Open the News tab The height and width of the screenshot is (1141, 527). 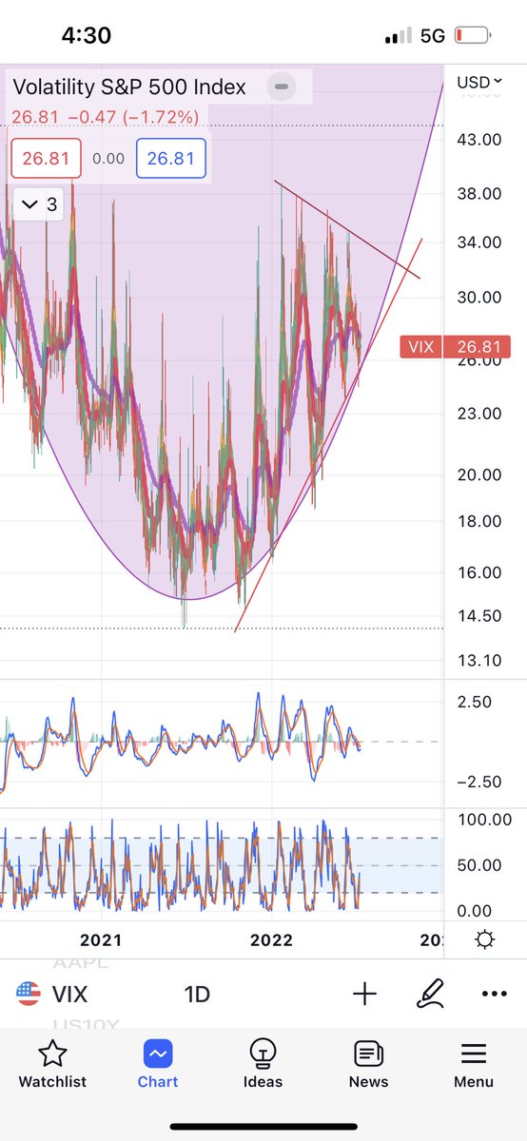tap(368, 1063)
